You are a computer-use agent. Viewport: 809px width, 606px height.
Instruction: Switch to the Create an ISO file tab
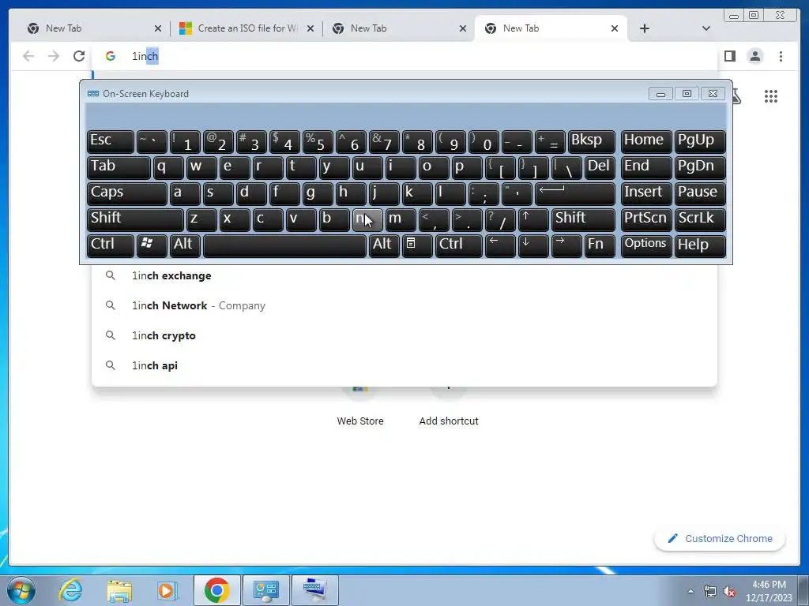click(246, 28)
